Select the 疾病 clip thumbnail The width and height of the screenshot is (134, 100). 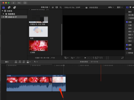pos(38,32)
